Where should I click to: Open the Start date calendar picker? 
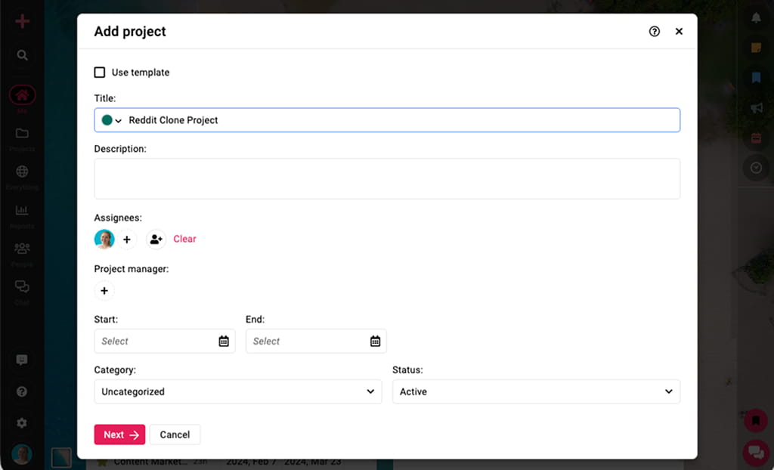pos(224,341)
